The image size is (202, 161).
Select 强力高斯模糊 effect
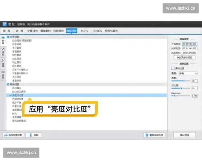click(x=19, y=121)
